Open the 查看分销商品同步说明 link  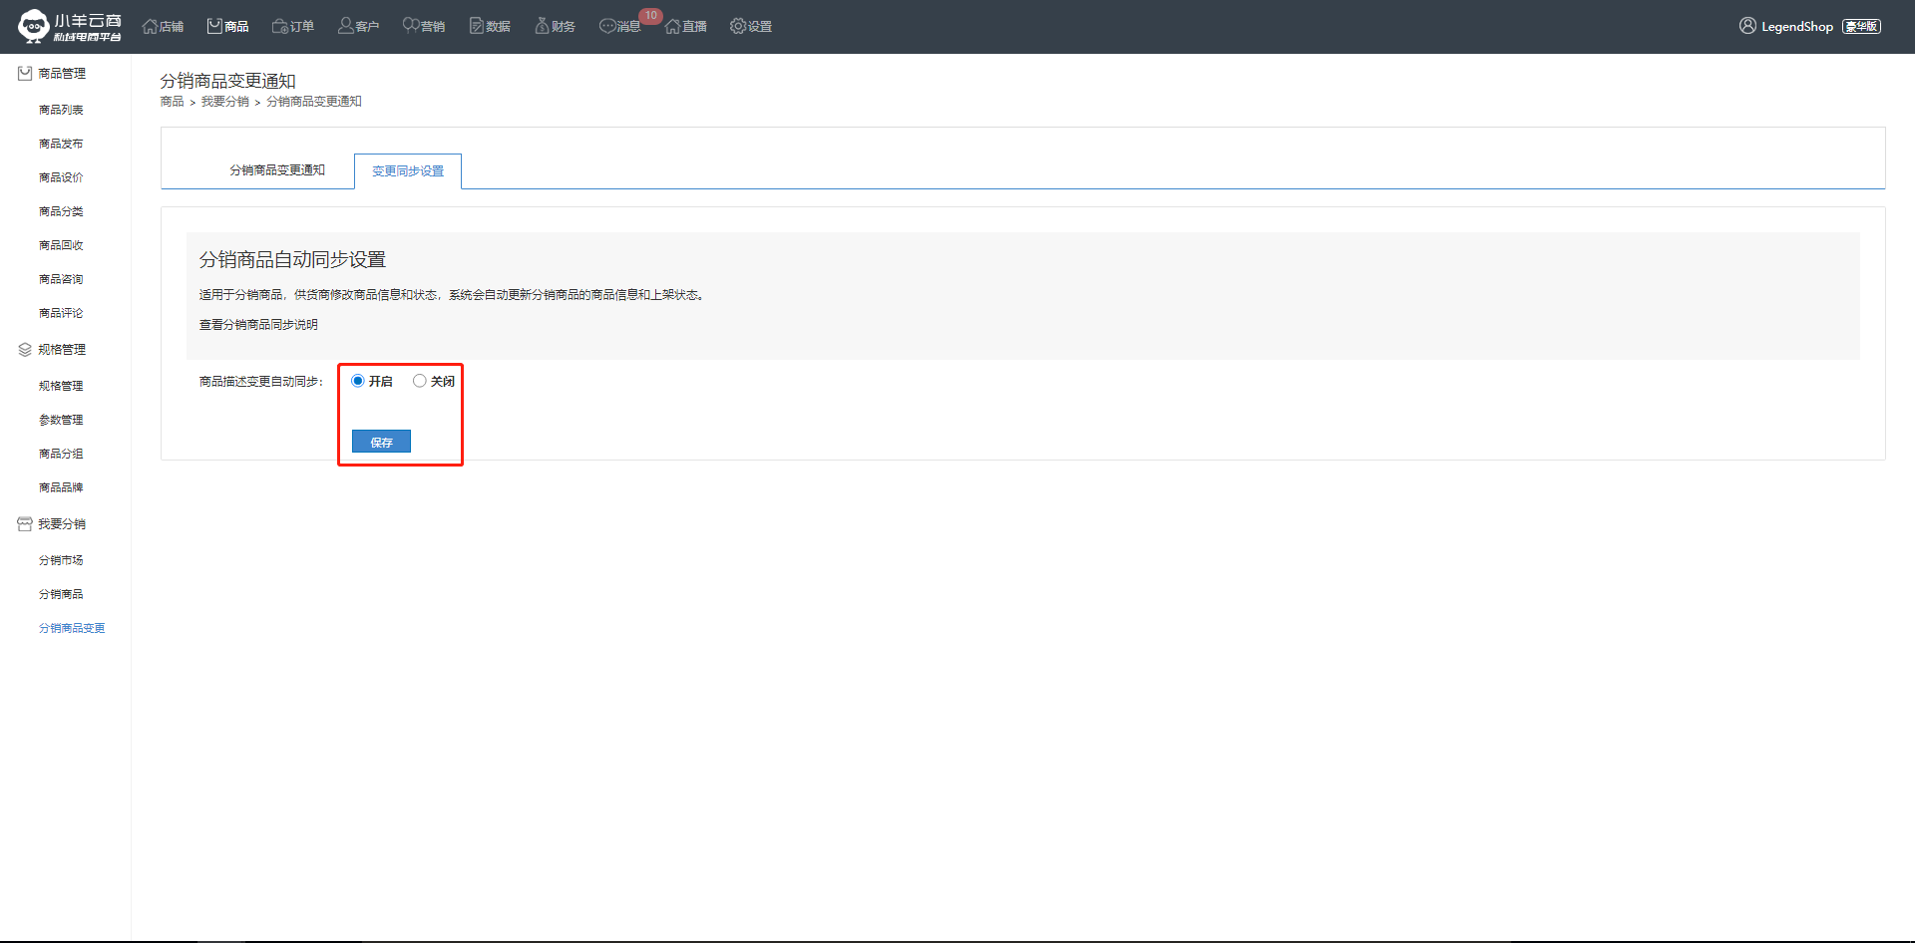[x=258, y=325]
